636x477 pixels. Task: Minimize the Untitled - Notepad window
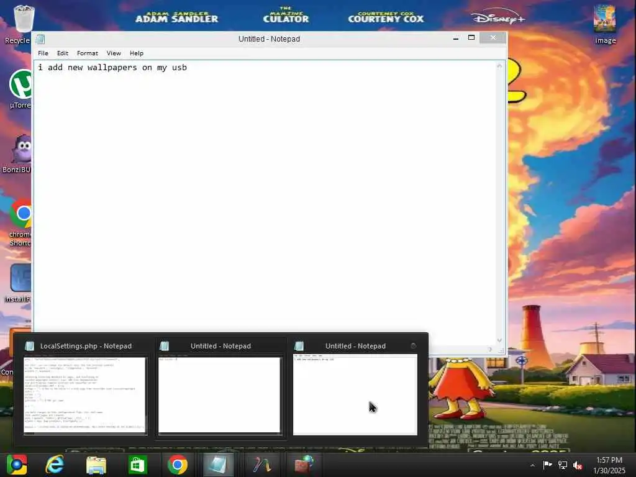(x=456, y=38)
